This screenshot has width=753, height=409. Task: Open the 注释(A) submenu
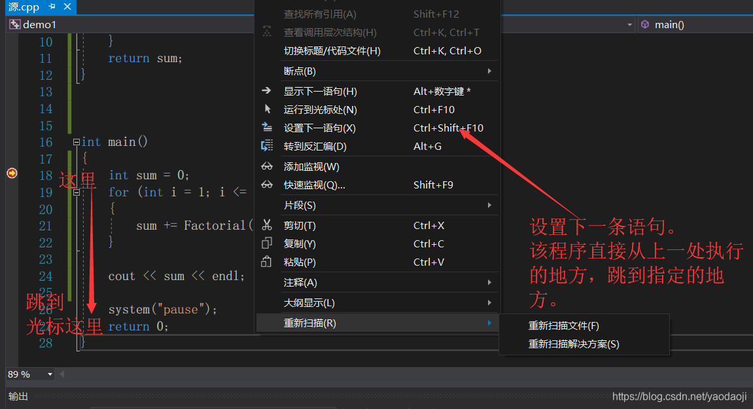tap(377, 283)
